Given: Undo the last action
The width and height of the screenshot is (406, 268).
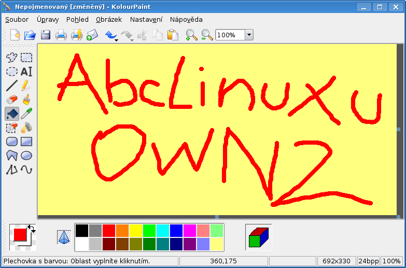Looking at the screenshot, I should coord(110,35).
